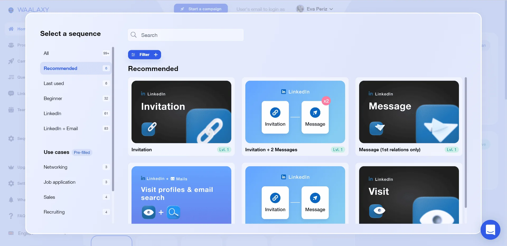The image size is (507, 246).
Task: Choose the Sales use case
Action: [x=76, y=197]
